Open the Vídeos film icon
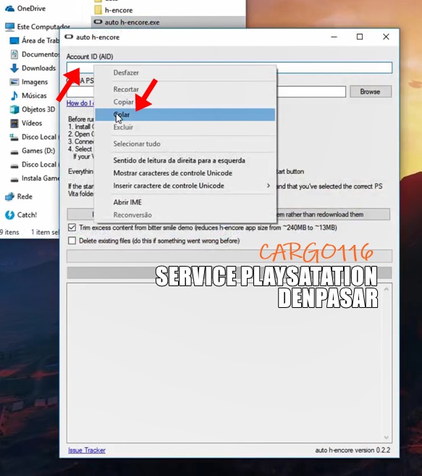 14,123
